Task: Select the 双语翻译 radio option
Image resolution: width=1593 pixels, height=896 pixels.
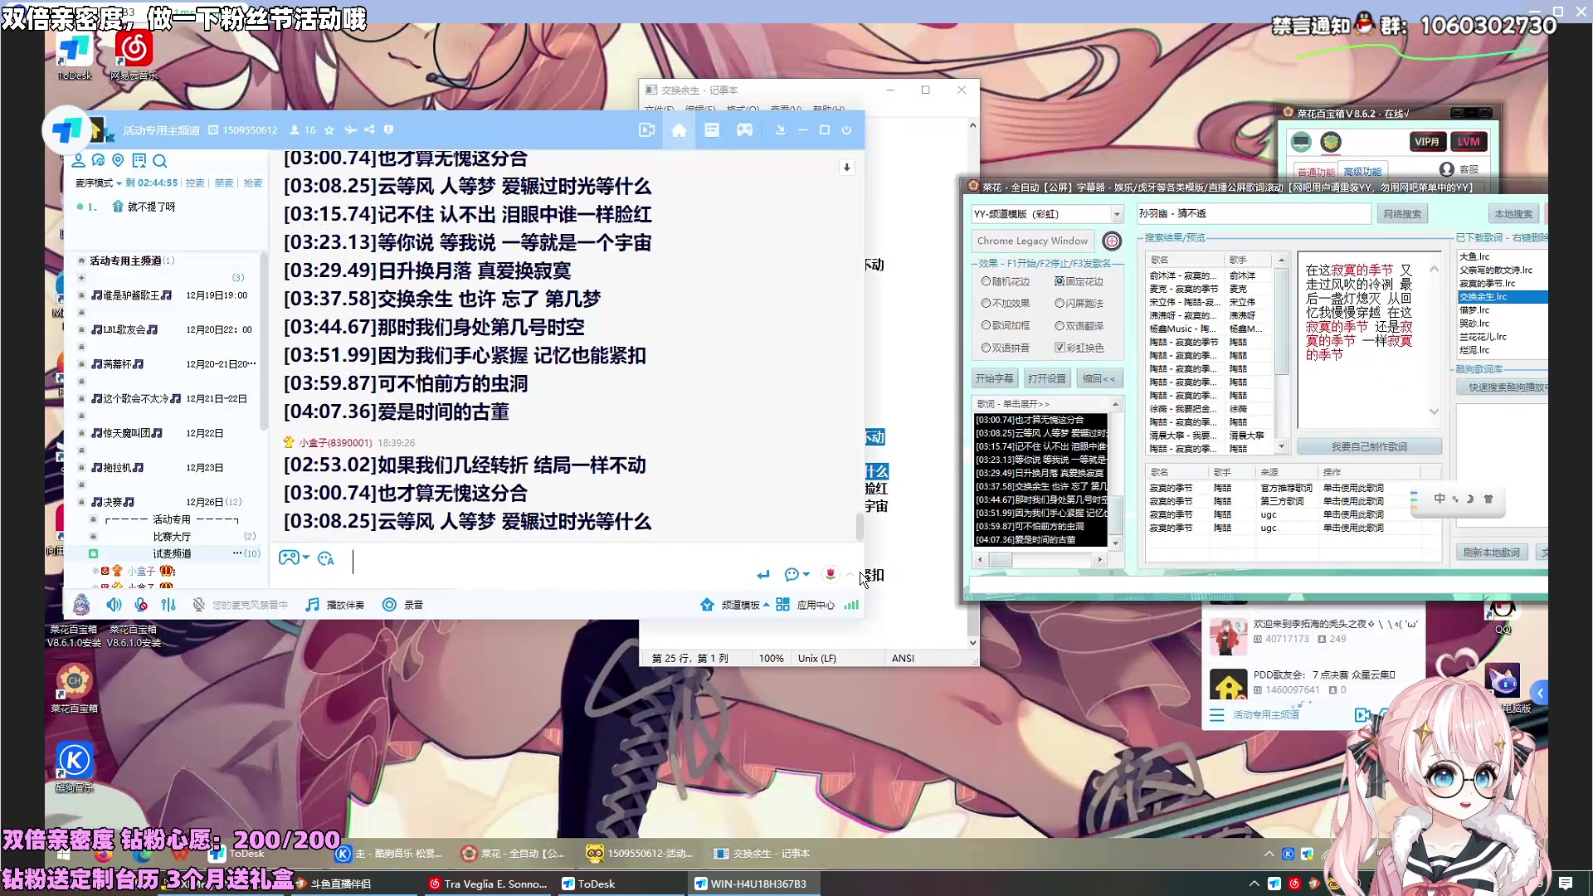Action: click(x=1079, y=325)
